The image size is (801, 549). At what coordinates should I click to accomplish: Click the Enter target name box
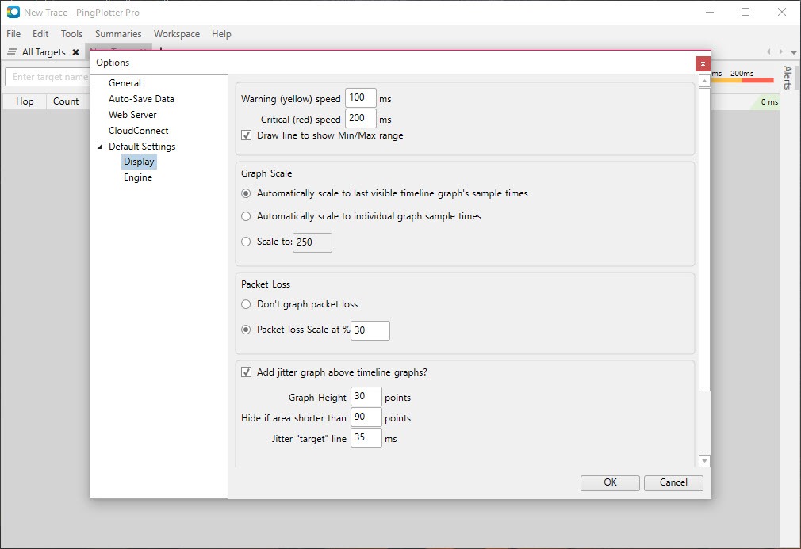[x=48, y=77]
